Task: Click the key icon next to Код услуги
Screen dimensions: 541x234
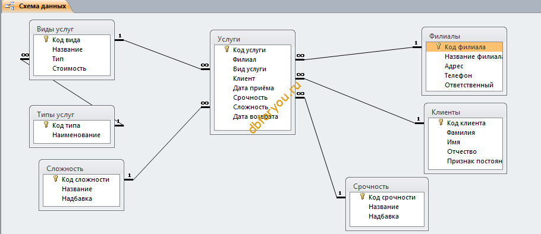Action: pos(227,50)
